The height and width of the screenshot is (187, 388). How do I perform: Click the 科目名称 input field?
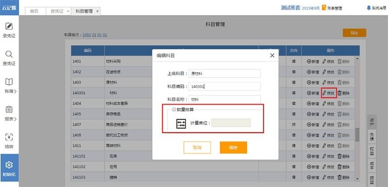pyautogui.click(x=225, y=99)
